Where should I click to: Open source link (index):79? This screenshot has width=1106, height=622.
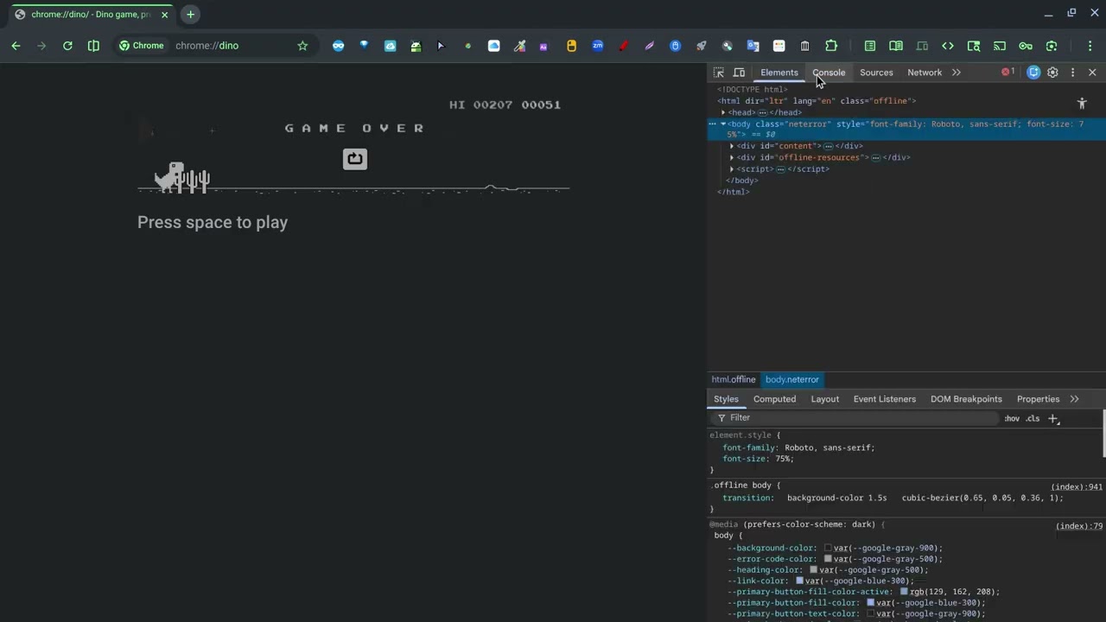[x=1079, y=526]
